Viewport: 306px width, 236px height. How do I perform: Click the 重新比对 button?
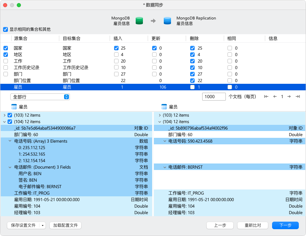click(x=253, y=225)
